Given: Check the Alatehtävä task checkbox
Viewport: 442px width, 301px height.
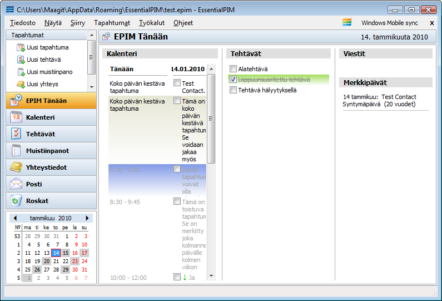Looking at the screenshot, I should 233,68.
